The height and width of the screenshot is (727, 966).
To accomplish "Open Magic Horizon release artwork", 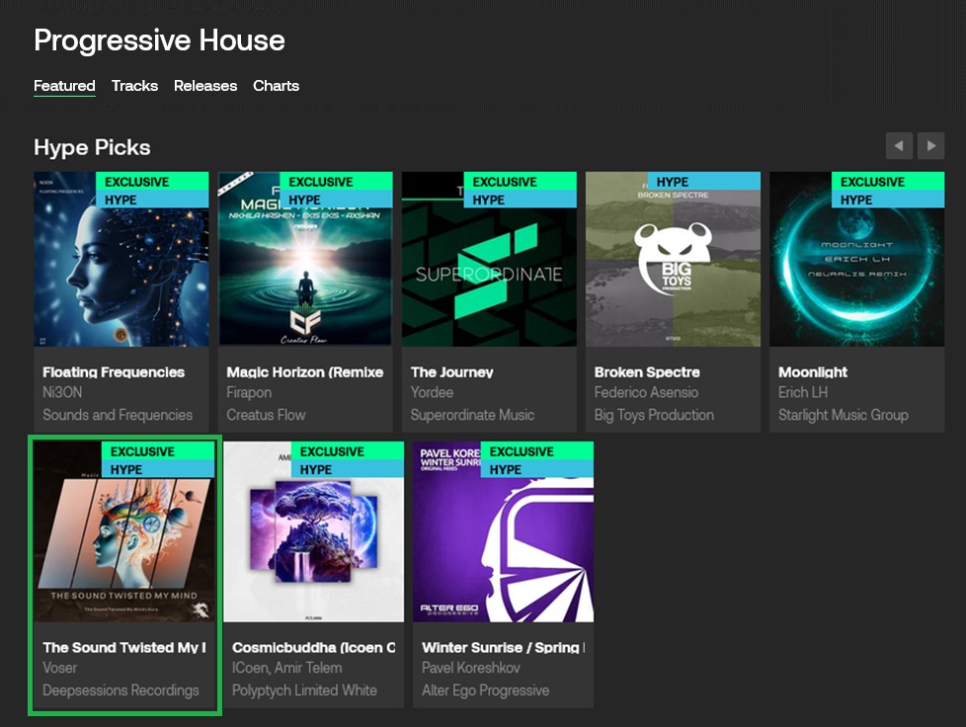I will tap(305, 259).
